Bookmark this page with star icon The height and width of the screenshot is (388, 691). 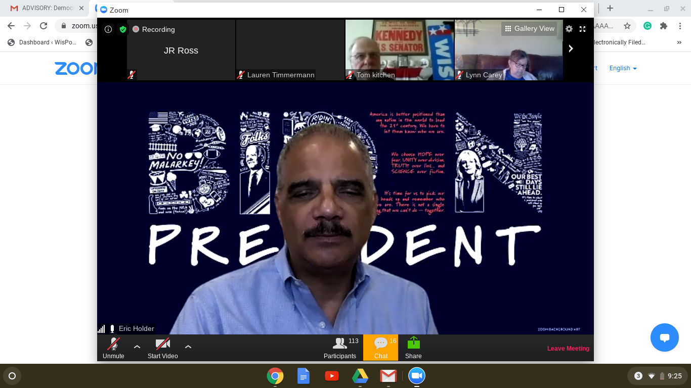(x=627, y=26)
